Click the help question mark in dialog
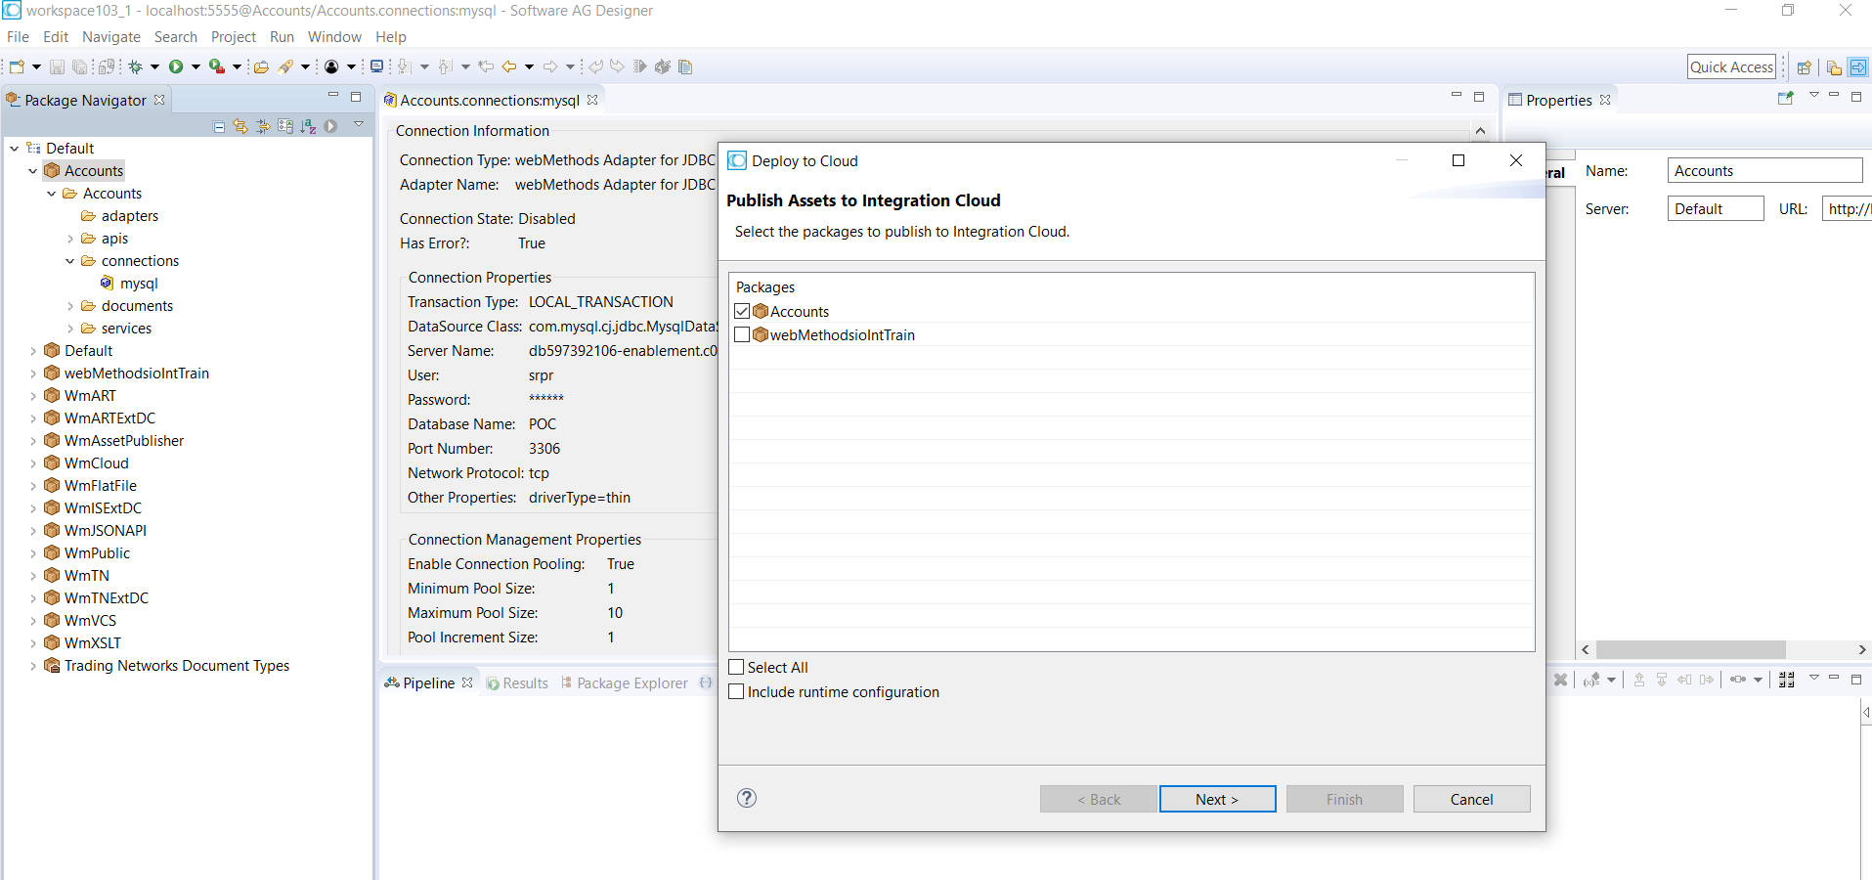Image resolution: width=1872 pixels, height=880 pixels. 747,798
